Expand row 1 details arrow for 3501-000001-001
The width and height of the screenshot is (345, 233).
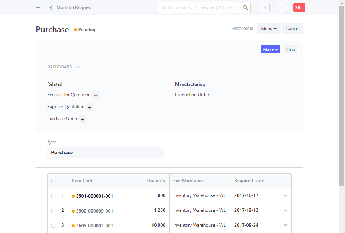[x=286, y=195]
